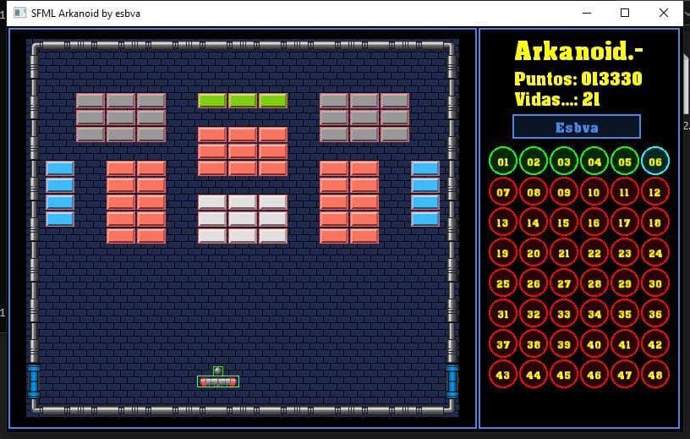The image size is (690, 439).
Task: Select level 36 circle
Action: [655, 314]
